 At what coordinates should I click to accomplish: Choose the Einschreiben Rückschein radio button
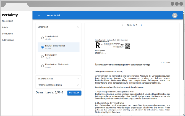[42, 66]
